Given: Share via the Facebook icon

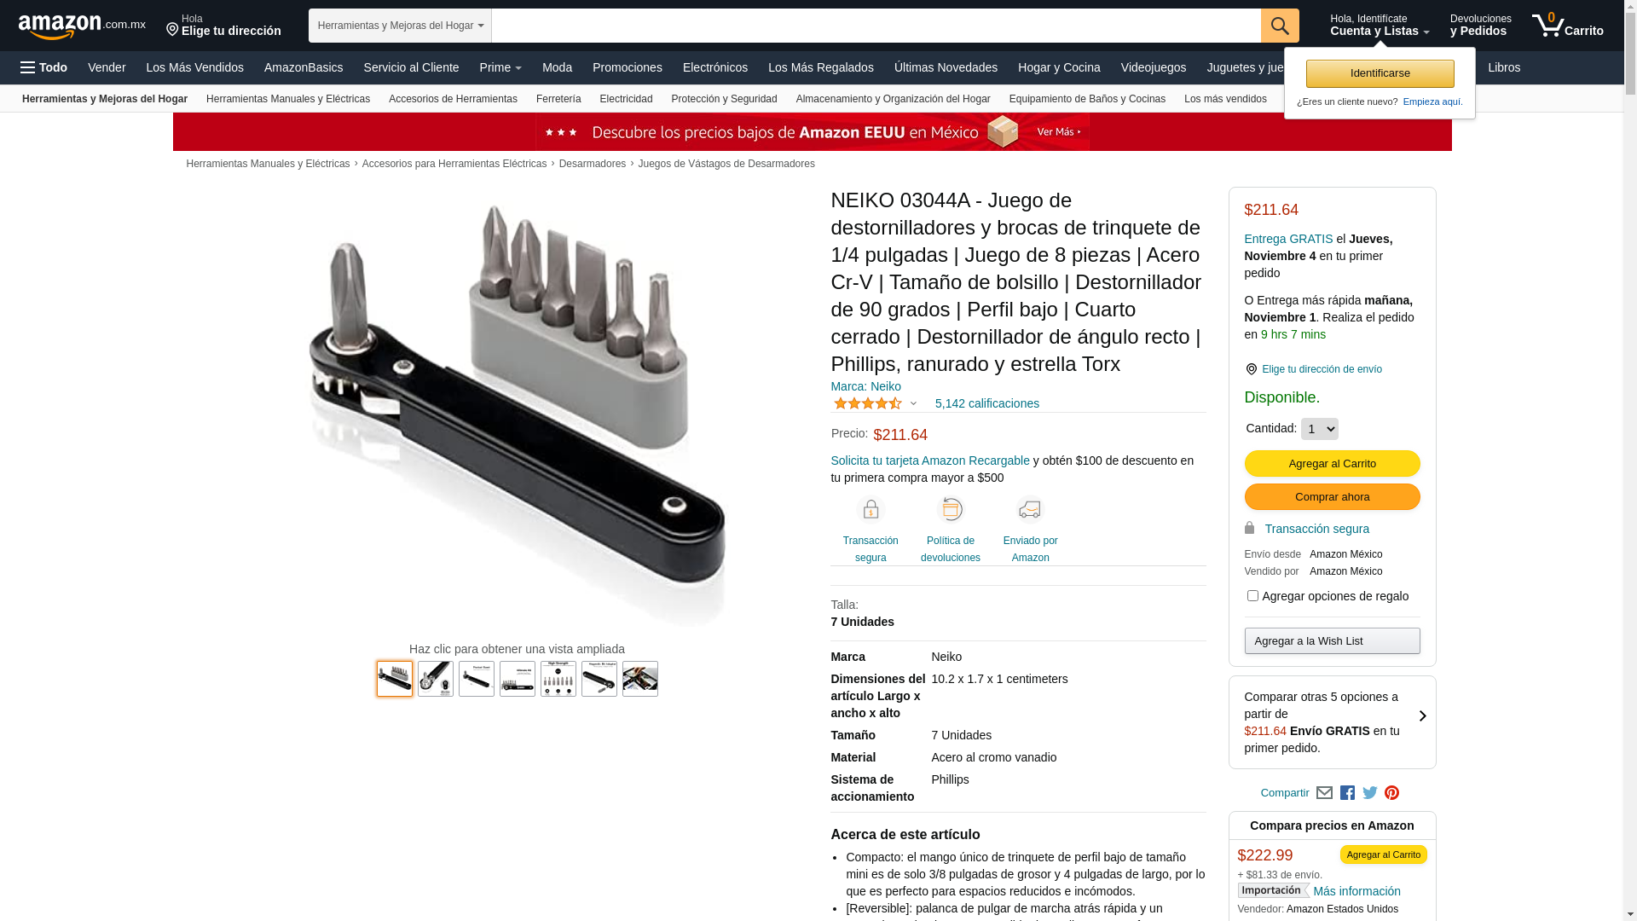Looking at the screenshot, I should [1347, 793].
